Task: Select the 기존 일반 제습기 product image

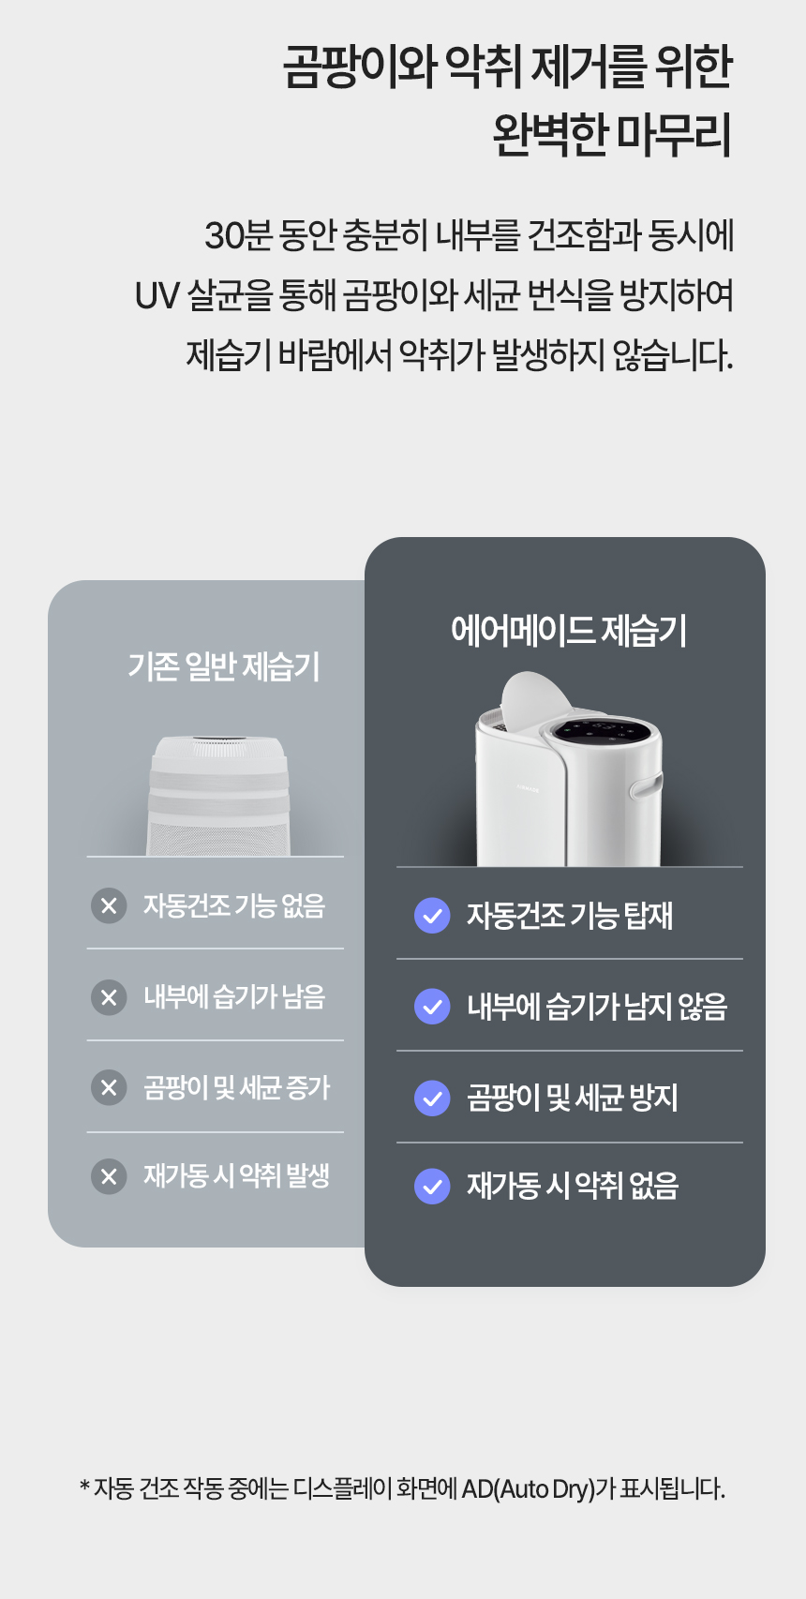Action: point(218,796)
